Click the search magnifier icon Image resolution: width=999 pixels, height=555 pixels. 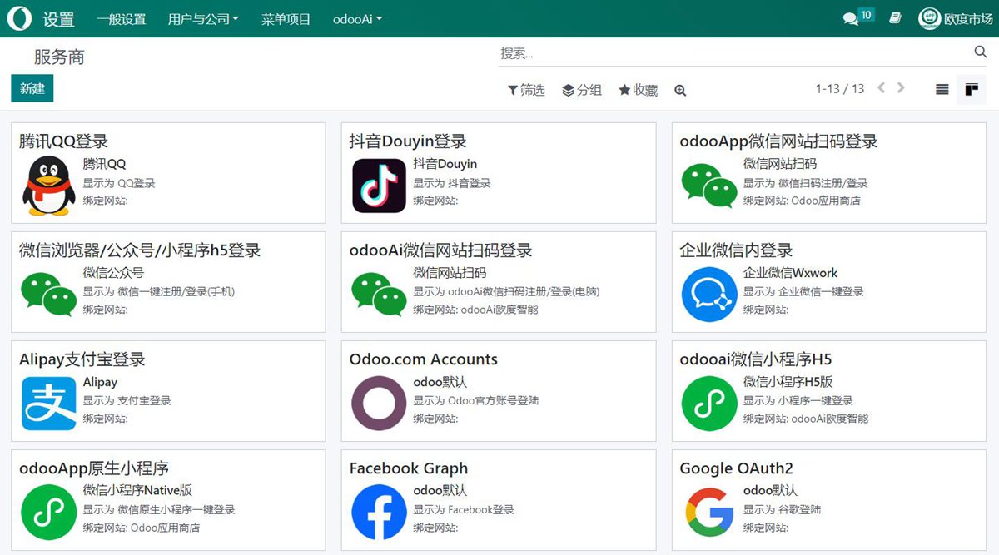tap(980, 52)
